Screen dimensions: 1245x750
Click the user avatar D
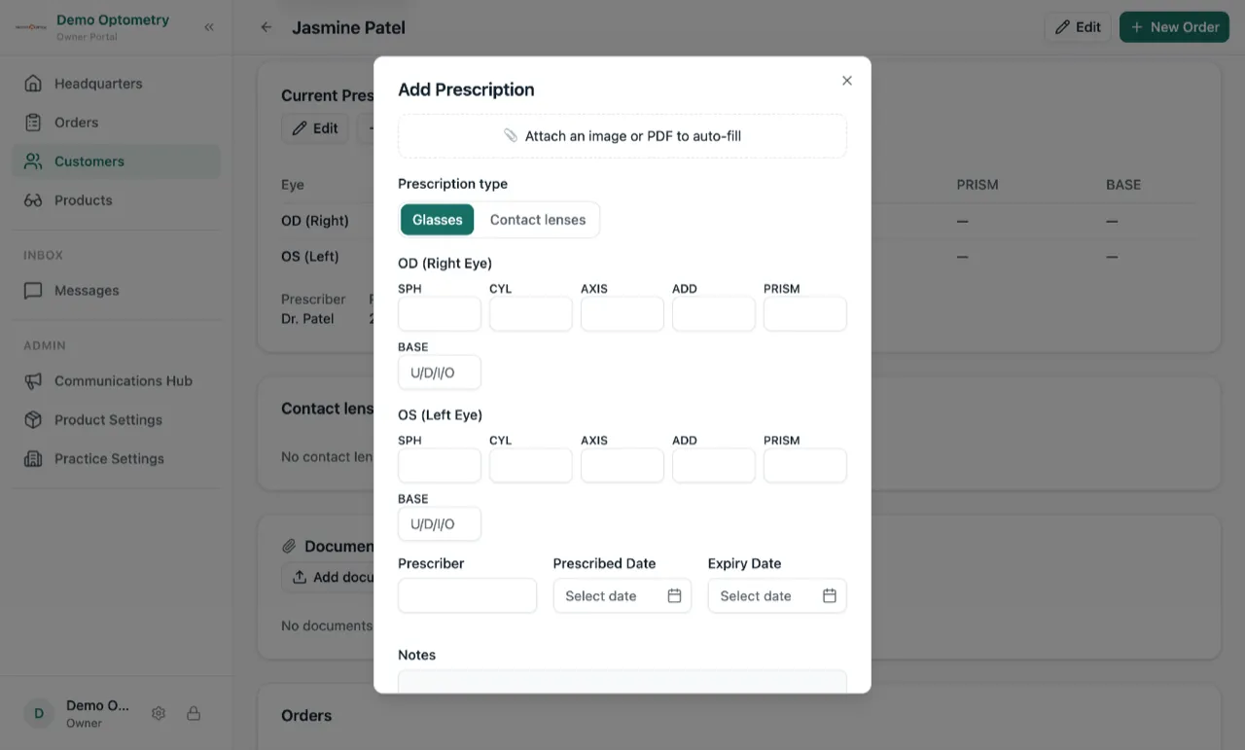point(39,713)
